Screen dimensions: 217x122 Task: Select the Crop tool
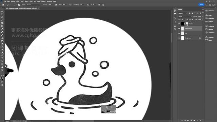[2, 23]
